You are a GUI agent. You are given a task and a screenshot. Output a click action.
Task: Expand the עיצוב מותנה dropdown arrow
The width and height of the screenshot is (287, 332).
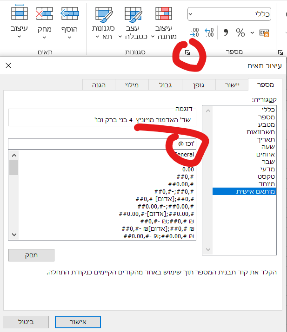coord(153,37)
